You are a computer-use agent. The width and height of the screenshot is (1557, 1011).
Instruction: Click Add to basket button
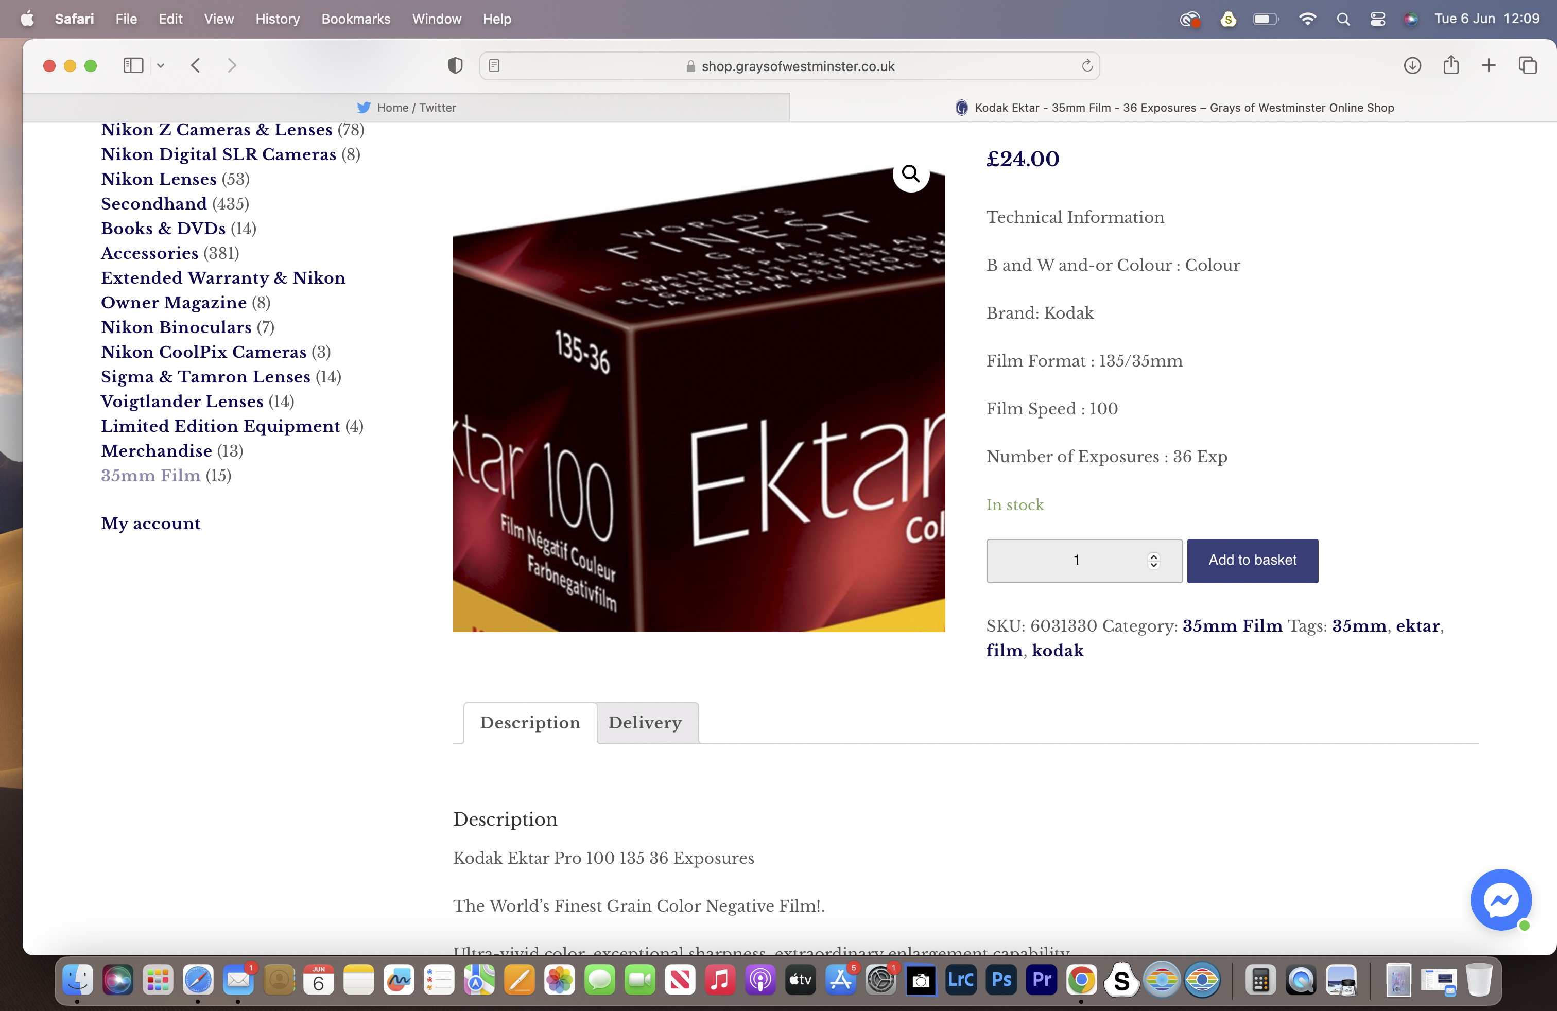coord(1252,561)
